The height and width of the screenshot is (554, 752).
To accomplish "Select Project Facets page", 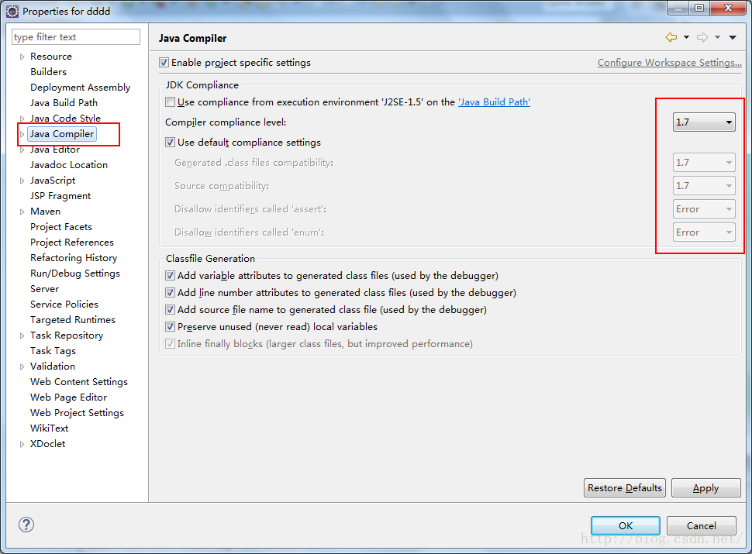I will tap(61, 227).
